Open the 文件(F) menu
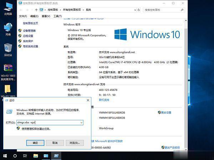214x160 pixels. 23,16
